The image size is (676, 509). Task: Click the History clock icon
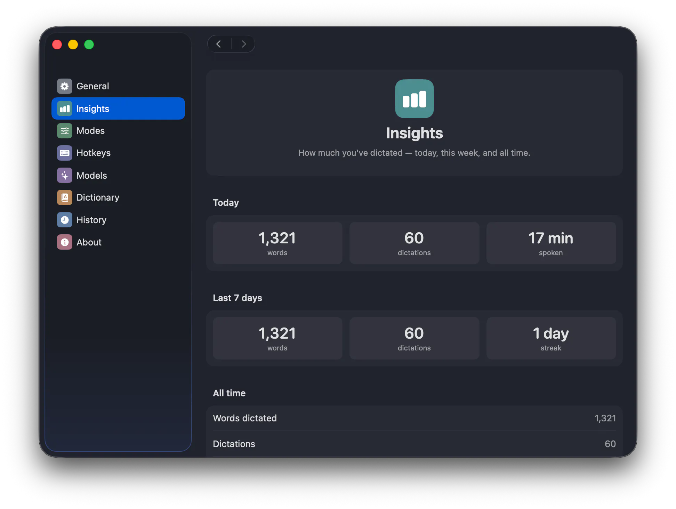click(65, 220)
